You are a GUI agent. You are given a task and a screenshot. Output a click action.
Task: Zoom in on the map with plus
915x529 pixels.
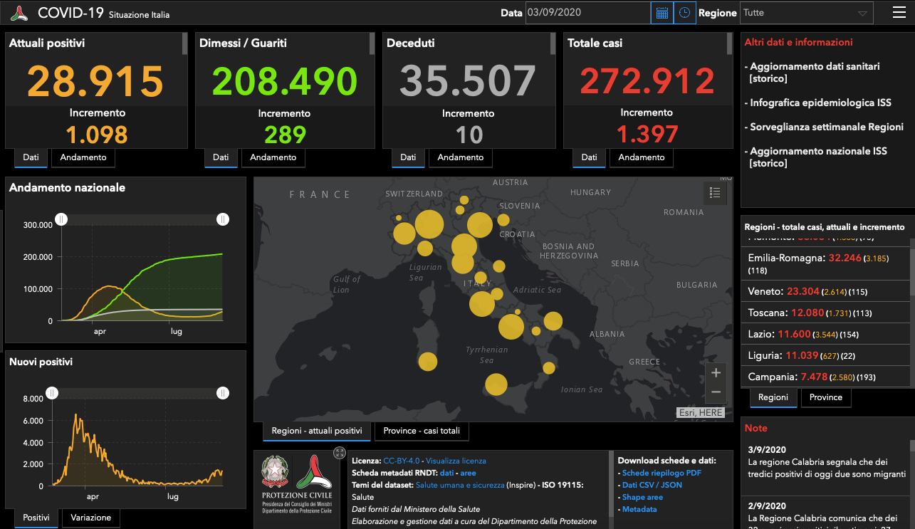coord(716,372)
